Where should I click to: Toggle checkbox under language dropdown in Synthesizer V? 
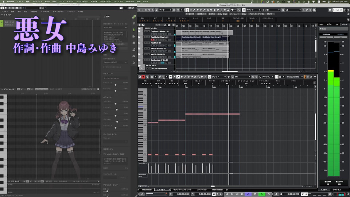click(x=104, y=67)
